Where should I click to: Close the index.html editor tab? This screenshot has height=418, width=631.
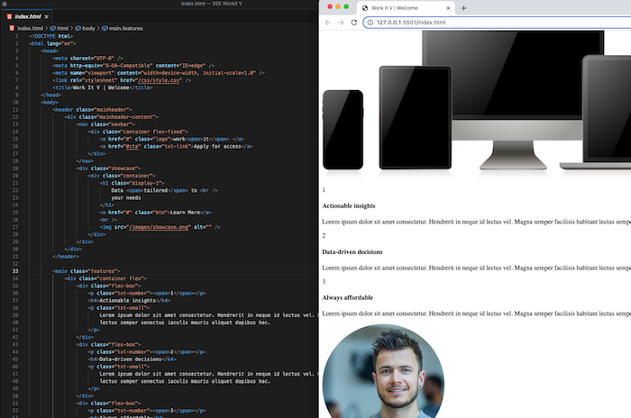(47, 16)
